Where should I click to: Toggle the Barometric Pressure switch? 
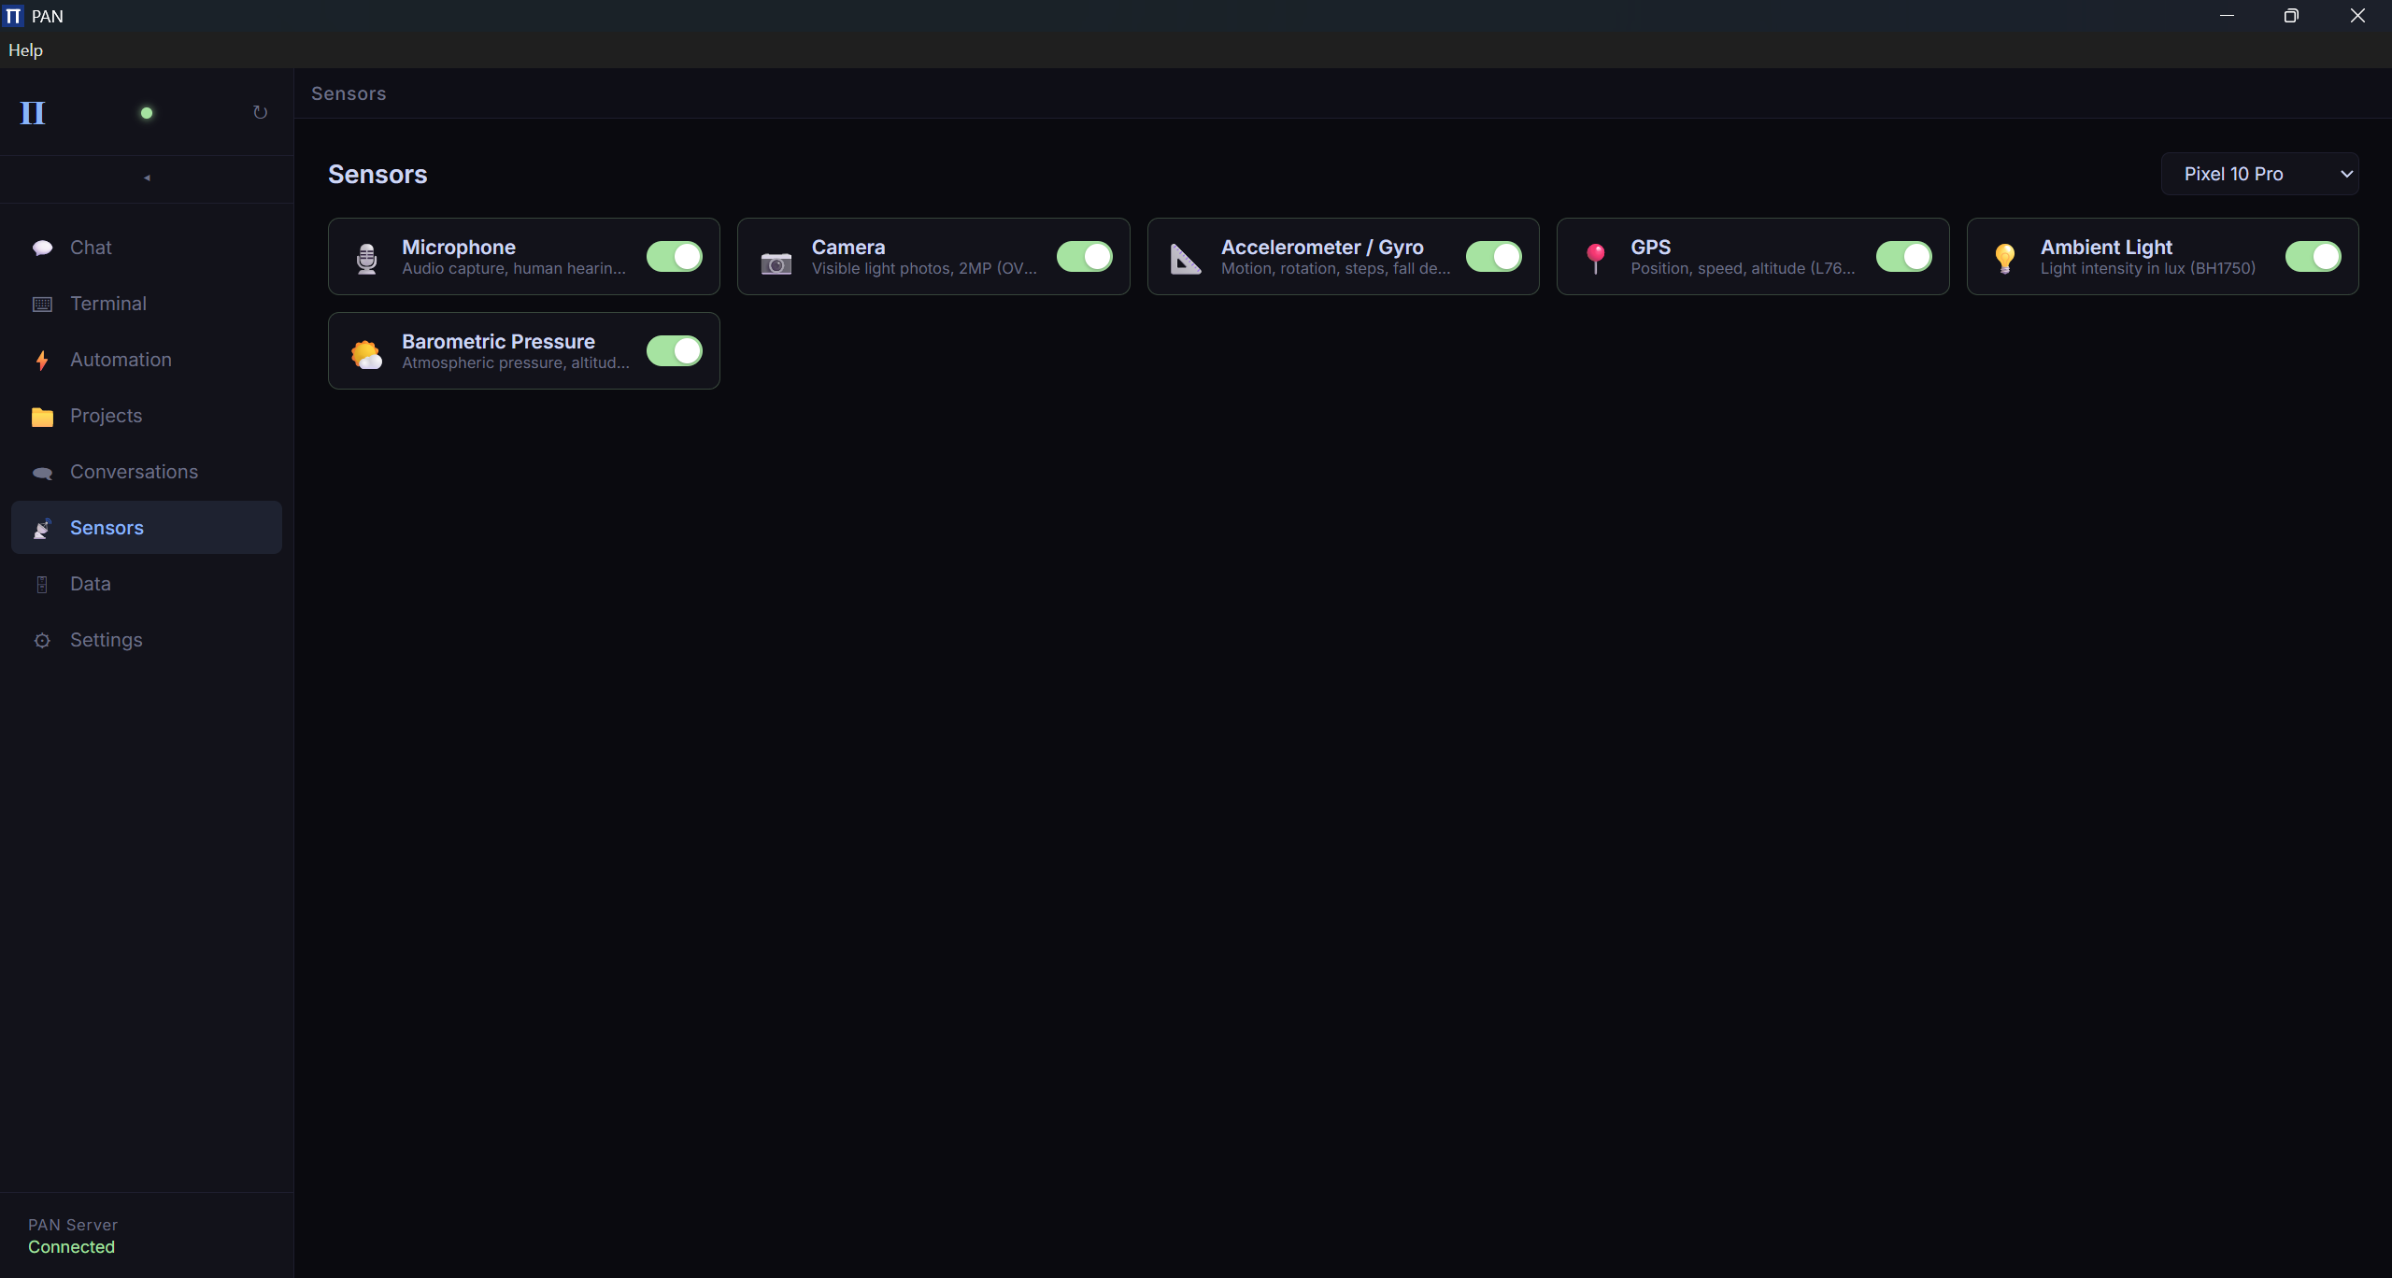pyautogui.click(x=674, y=351)
